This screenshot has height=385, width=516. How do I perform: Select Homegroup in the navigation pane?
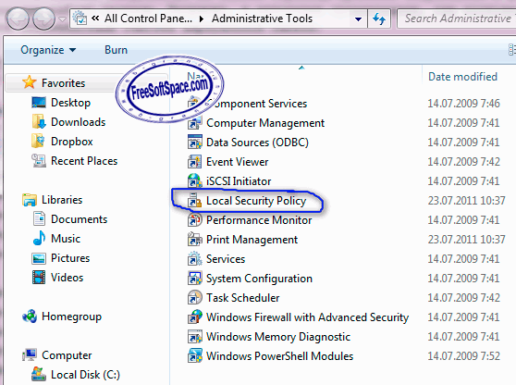pos(71,317)
